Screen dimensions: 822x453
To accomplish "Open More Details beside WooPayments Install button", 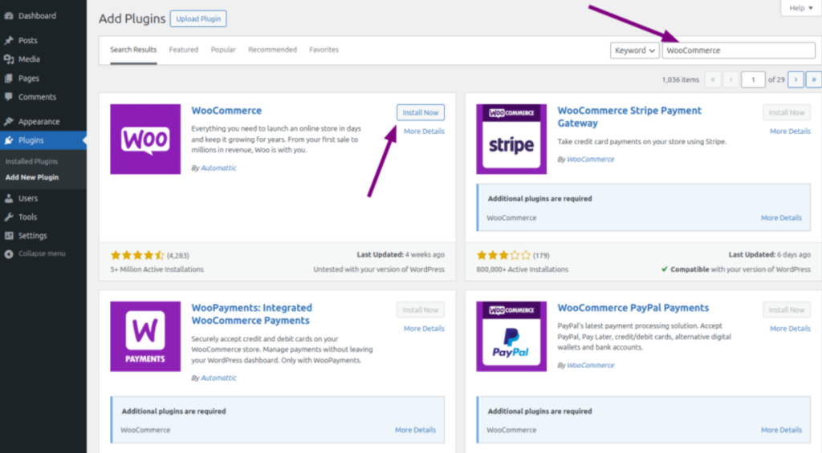I will point(424,329).
